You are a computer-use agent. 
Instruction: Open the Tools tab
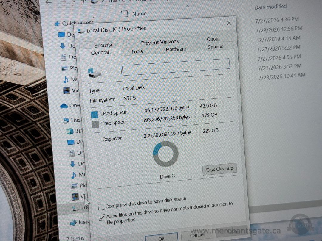pyautogui.click(x=137, y=51)
